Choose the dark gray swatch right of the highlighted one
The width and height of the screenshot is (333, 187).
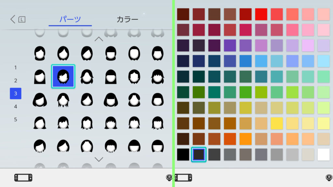coord(214,155)
